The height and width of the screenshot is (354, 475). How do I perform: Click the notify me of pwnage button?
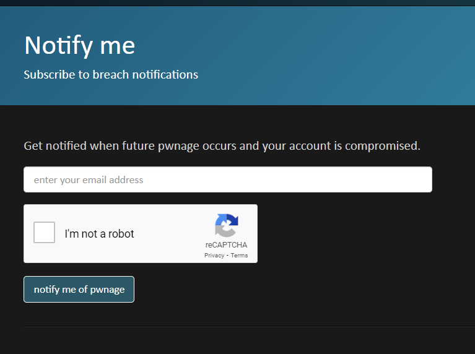[x=79, y=289]
